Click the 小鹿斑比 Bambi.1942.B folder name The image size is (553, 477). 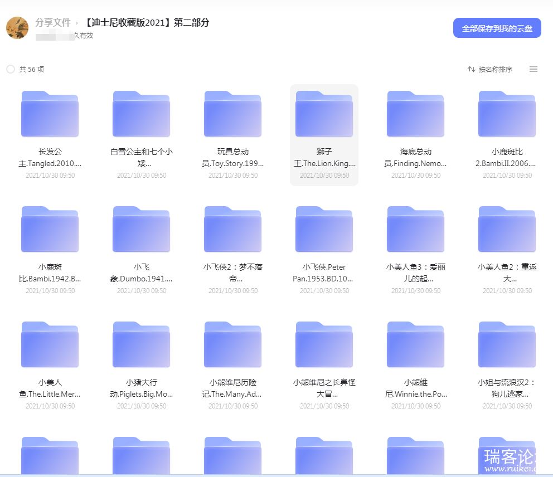50,273
